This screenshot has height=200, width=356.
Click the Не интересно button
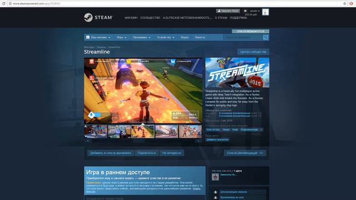click(x=172, y=153)
